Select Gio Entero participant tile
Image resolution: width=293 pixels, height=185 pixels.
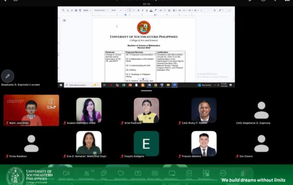261,144
